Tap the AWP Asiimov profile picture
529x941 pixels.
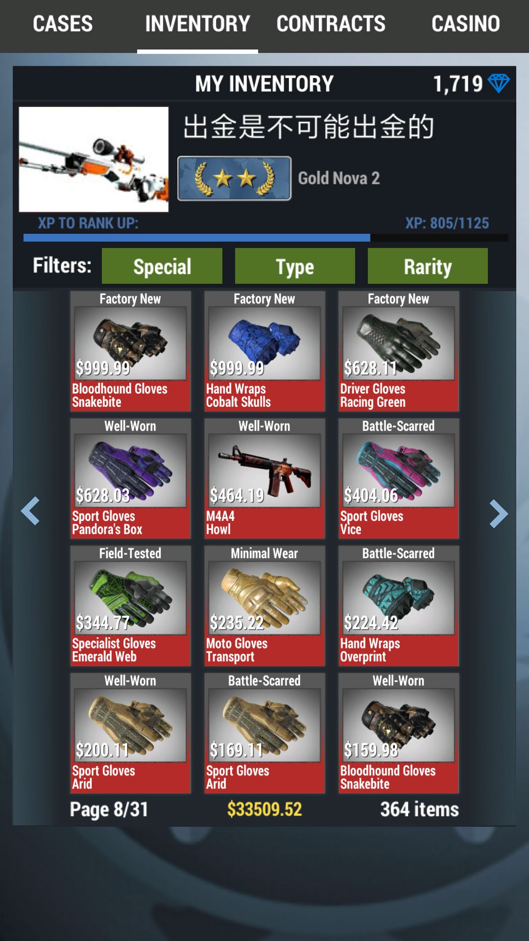coord(94,159)
